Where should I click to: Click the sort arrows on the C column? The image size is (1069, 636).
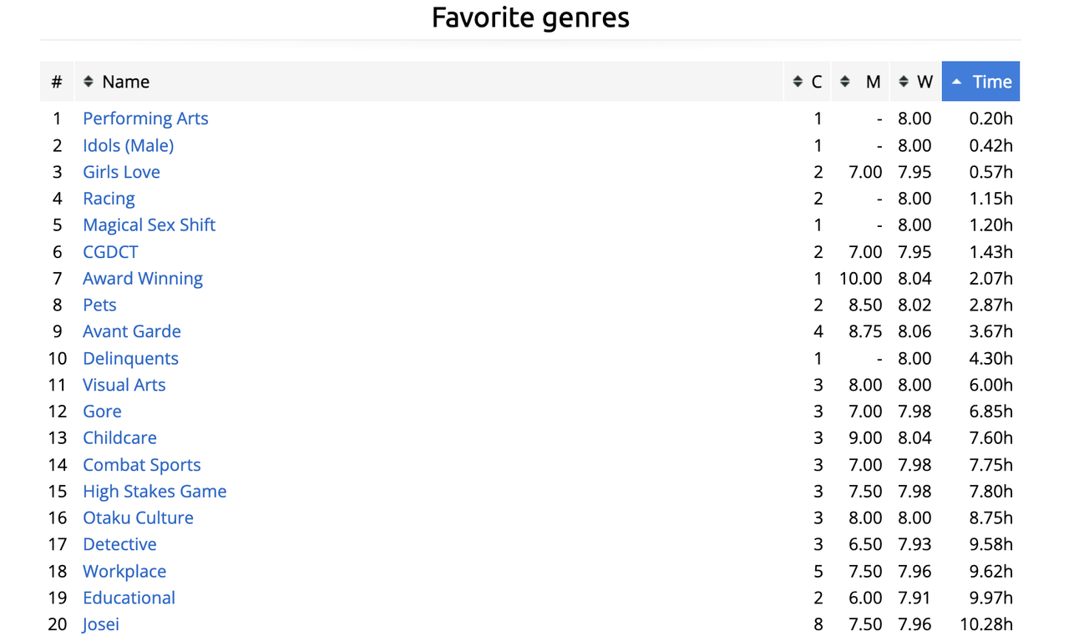pyautogui.click(x=798, y=82)
